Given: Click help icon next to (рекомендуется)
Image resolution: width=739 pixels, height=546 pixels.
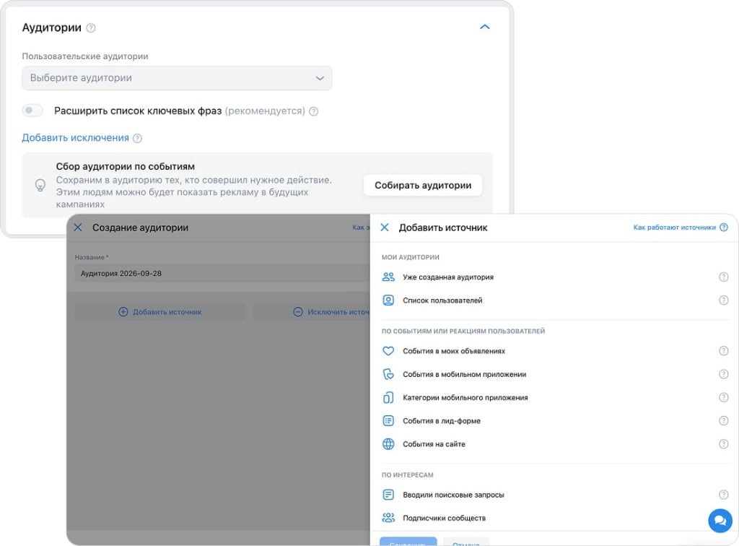Looking at the screenshot, I should 313,111.
